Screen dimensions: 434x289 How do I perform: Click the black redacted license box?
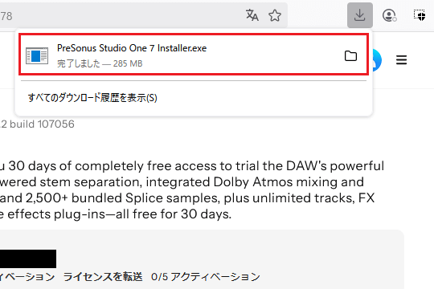tap(28, 258)
